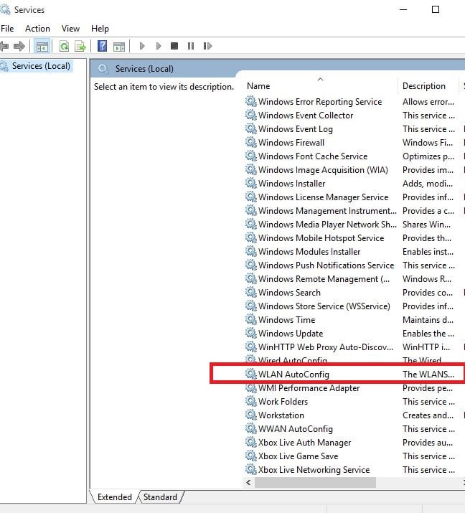
Task: Click the second play arrow toolbar icon
Action: coord(159,46)
